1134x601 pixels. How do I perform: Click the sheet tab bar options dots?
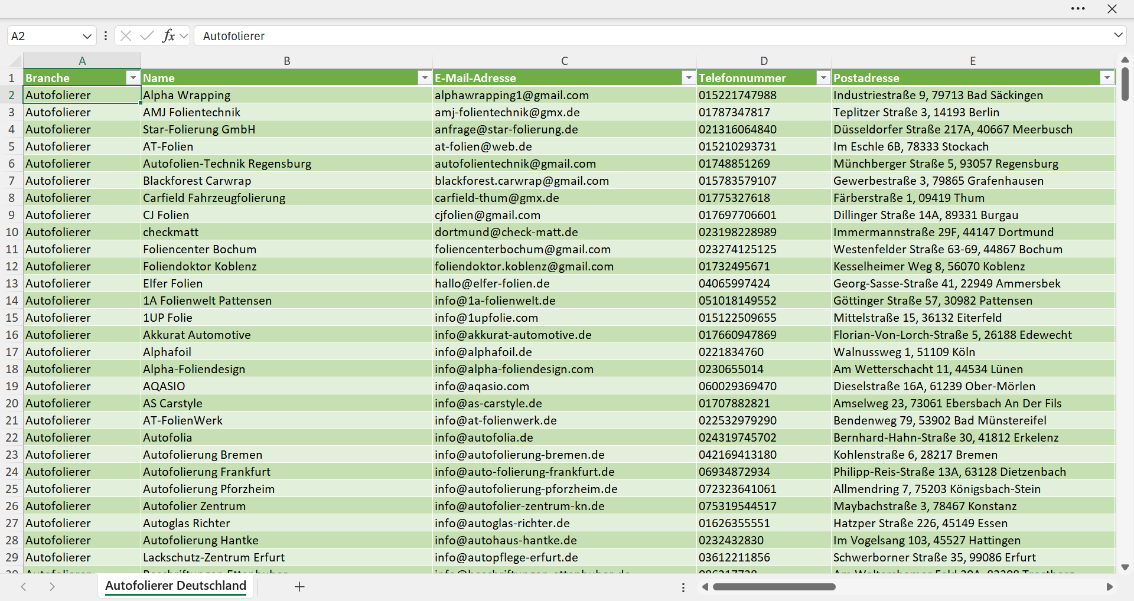(683, 587)
